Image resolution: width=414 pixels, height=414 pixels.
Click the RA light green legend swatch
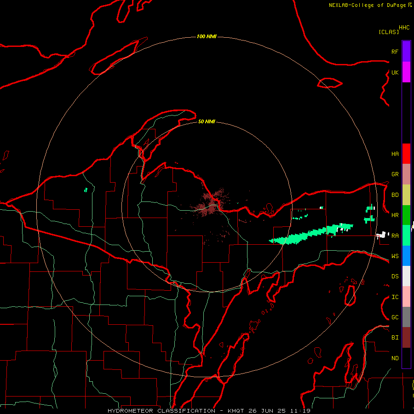(406, 236)
